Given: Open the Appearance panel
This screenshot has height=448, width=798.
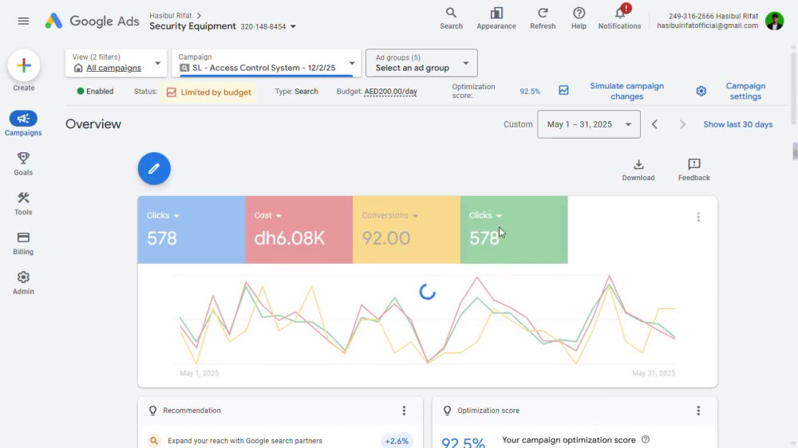Looking at the screenshot, I should (x=496, y=18).
